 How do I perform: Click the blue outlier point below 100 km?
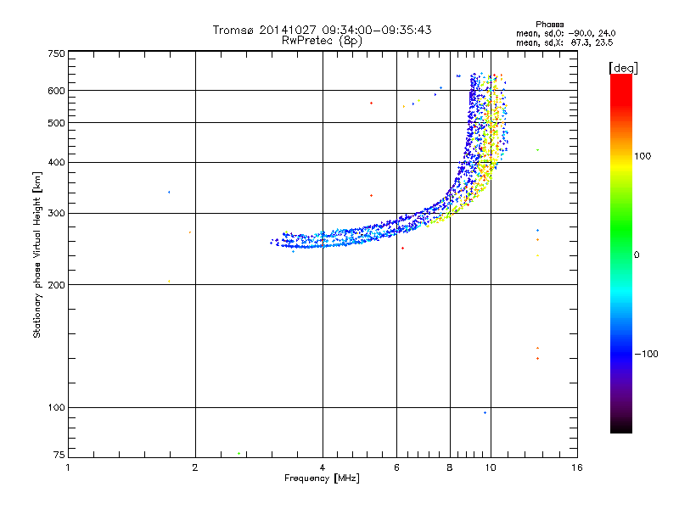pyautogui.click(x=485, y=413)
